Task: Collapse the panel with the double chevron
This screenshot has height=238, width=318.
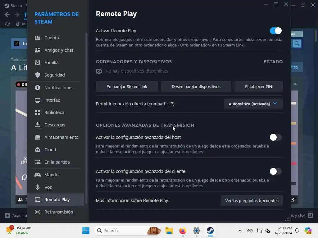Action: click(x=295, y=84)
